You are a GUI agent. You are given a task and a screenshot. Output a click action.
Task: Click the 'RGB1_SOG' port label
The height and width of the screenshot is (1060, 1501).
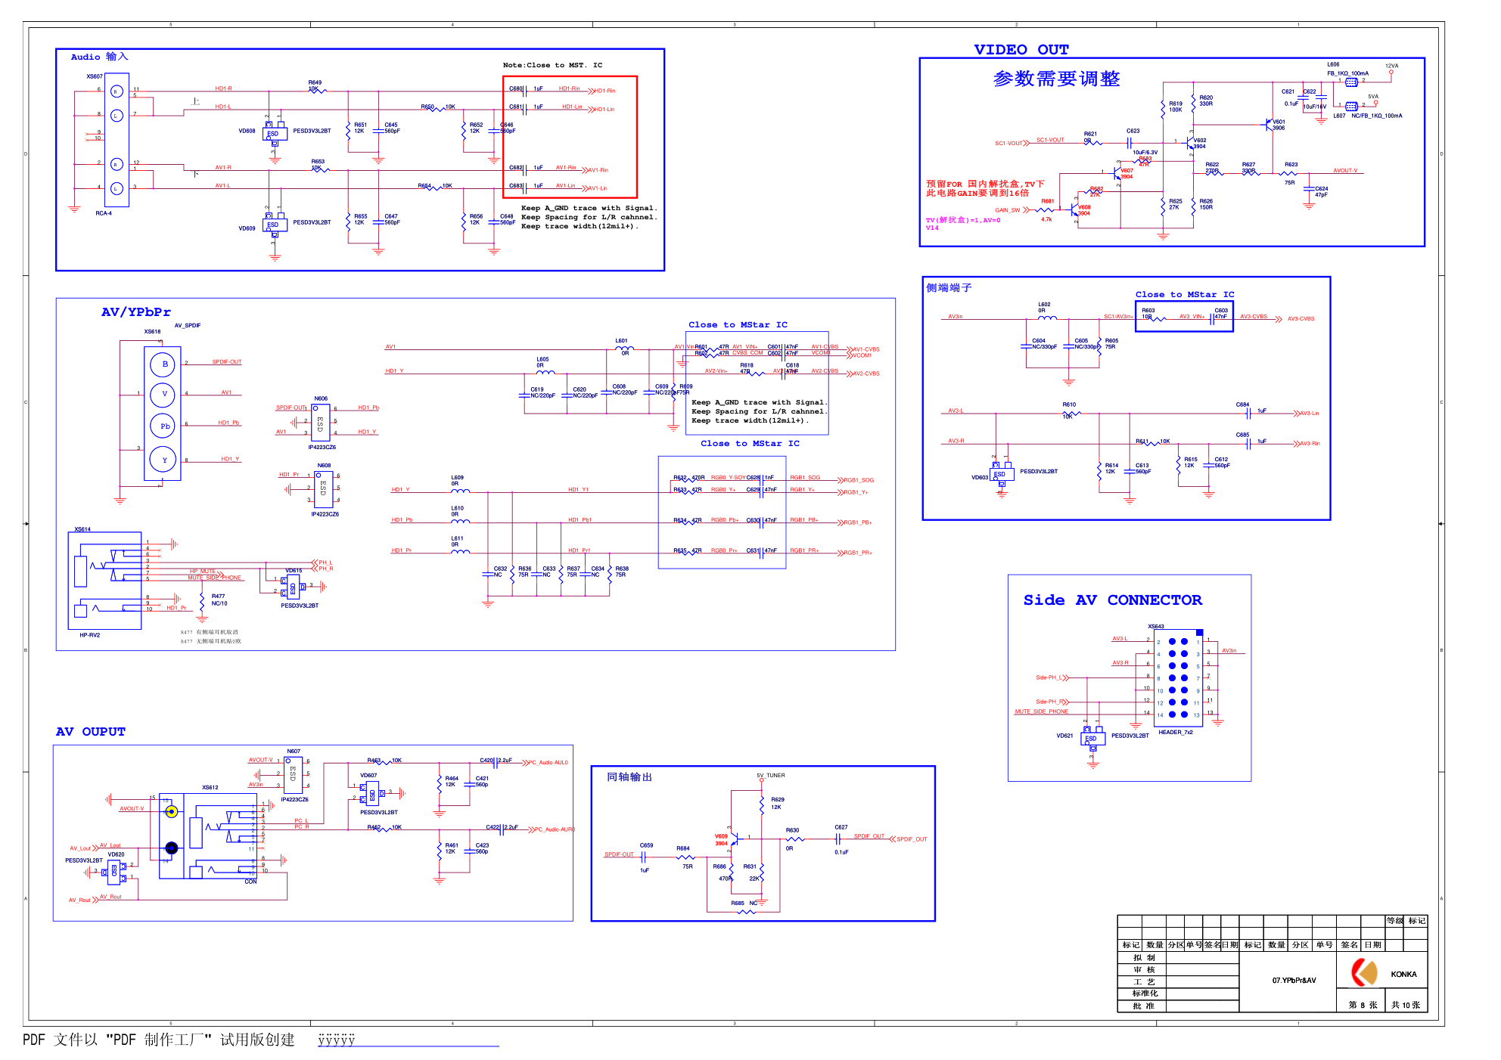click(x=859, y=480)
